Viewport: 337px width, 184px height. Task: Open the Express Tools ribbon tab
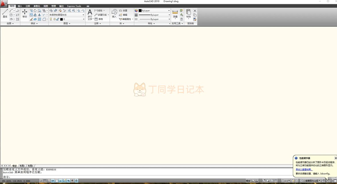[74, 6]
